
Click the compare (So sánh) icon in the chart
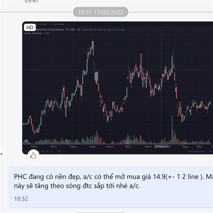[37, 24]
